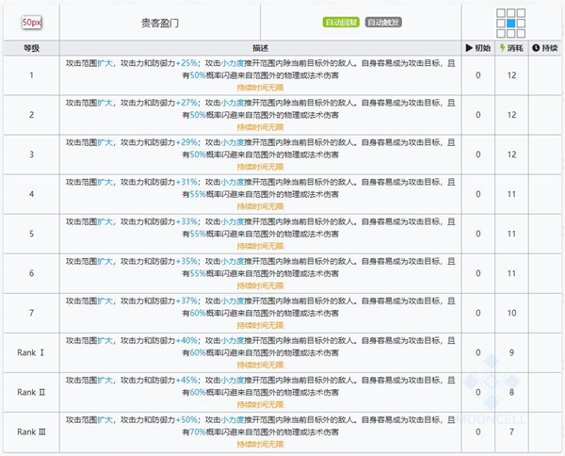
Task: Click the play icon beside 初始
Action: (469, 48)
